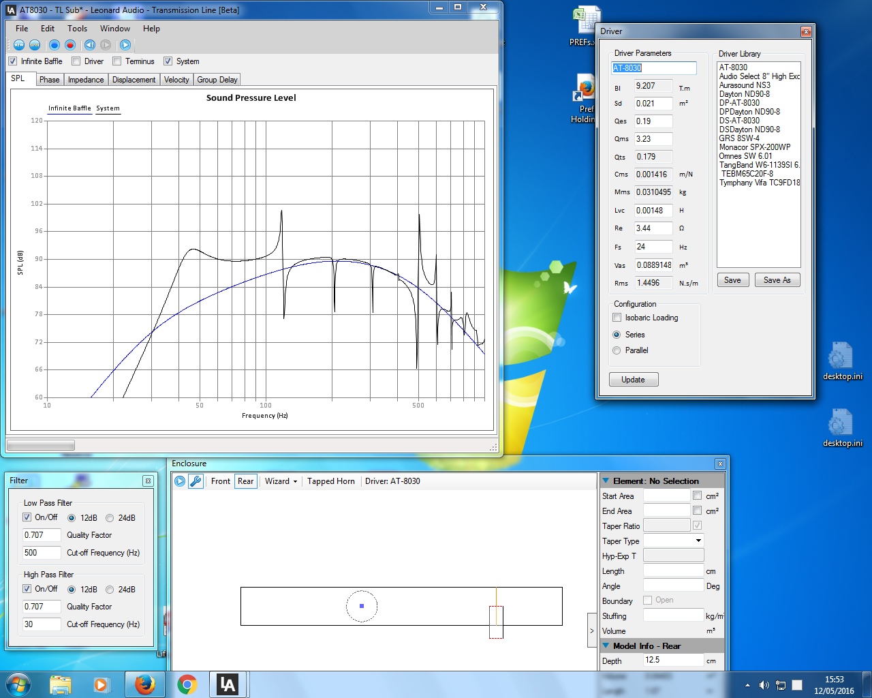
Task: Click the side panel collapse arrow
Action: tap(592, 631)
